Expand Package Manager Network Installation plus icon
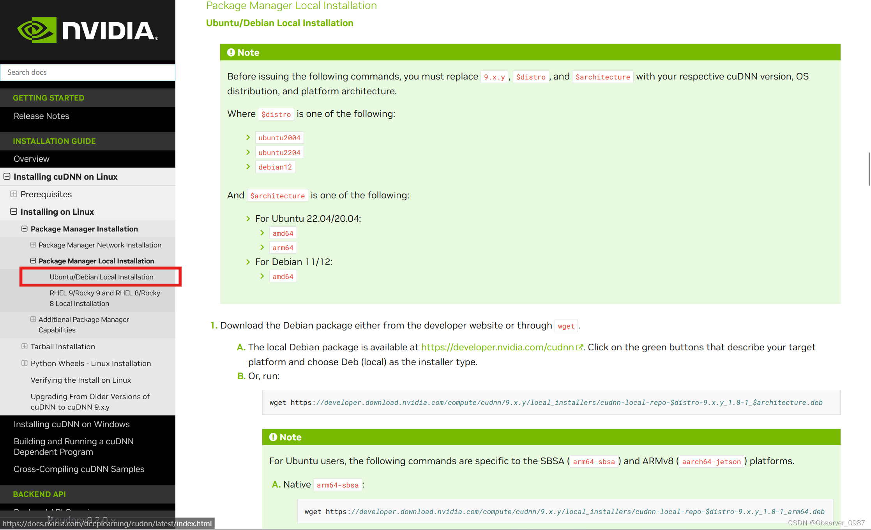 [x=33, y=245]
